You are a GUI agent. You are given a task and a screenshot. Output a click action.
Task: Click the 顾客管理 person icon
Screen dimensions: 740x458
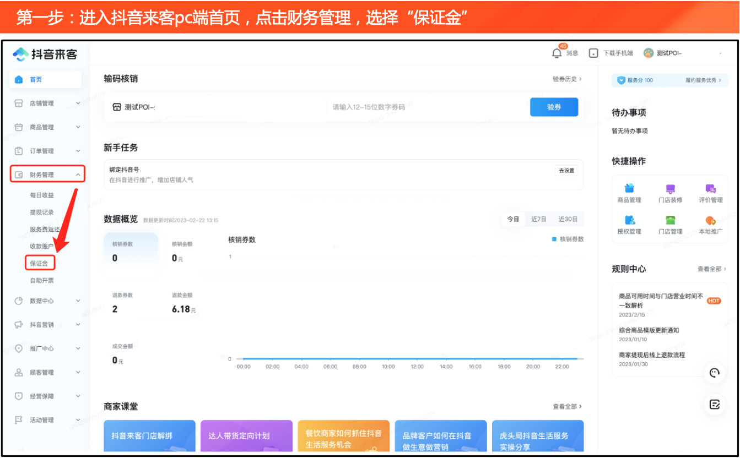(19, 373)
